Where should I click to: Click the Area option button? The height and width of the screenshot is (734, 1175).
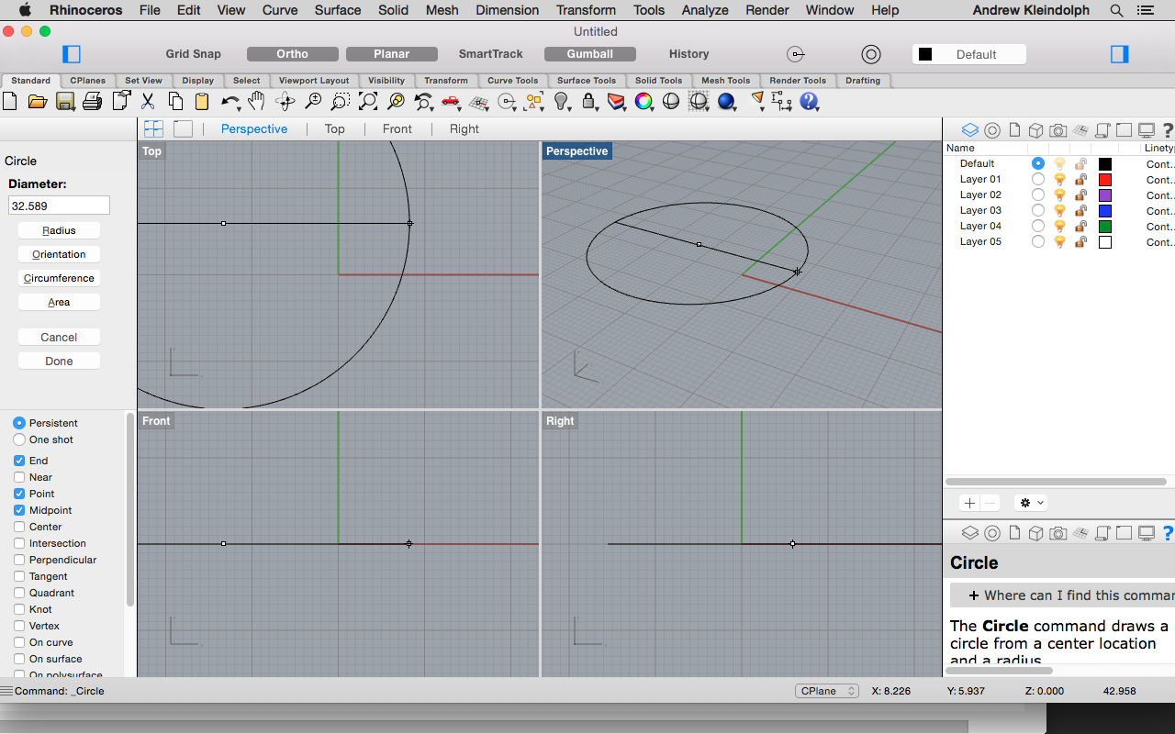[59, 302]
